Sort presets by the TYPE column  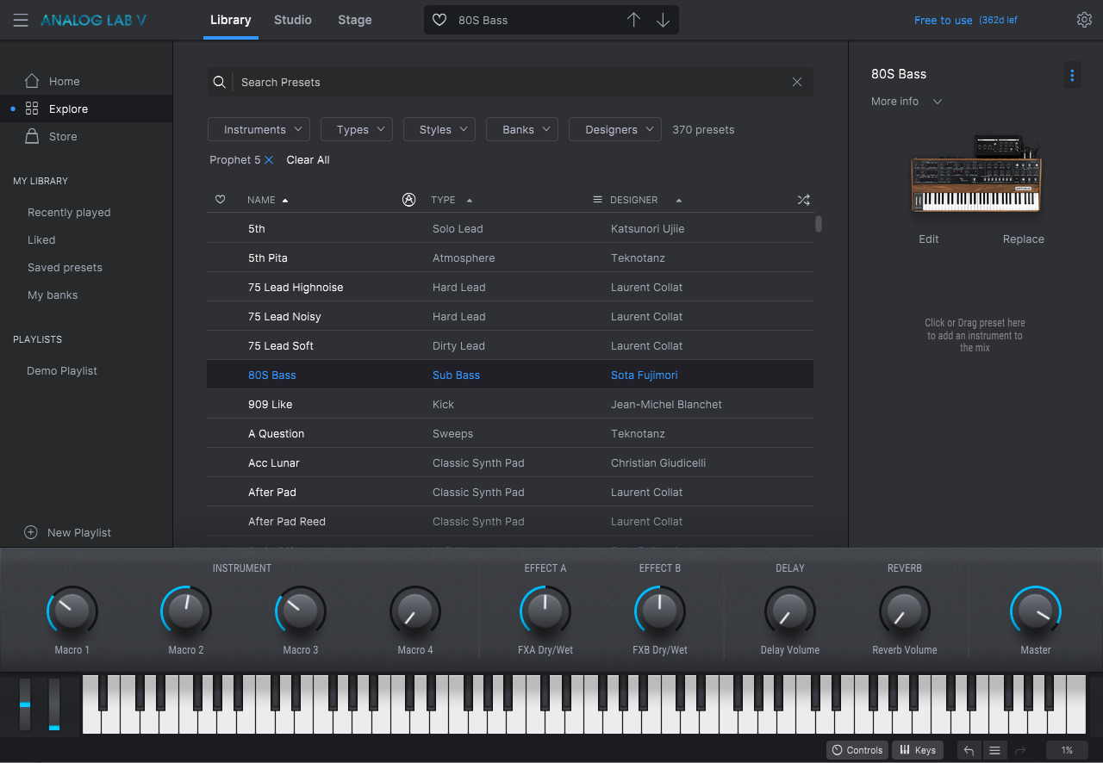click(452, 200)
